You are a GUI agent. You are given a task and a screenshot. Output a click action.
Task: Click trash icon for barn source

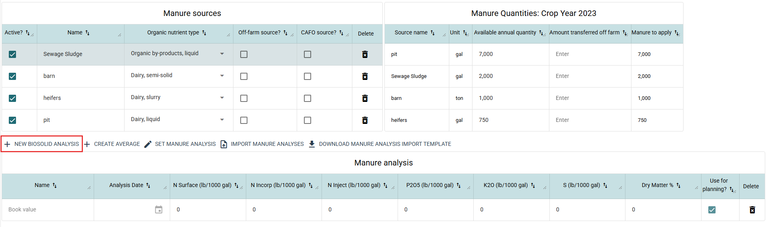(x=365, y=76)
